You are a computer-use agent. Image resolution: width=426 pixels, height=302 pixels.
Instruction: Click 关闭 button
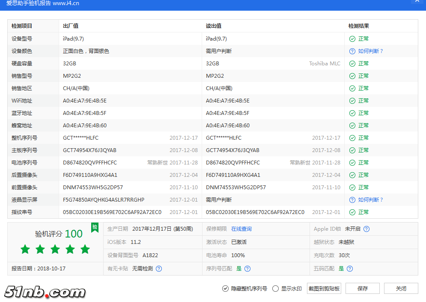401,289
